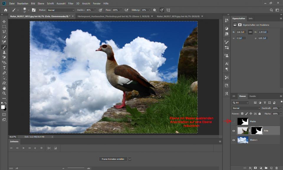Select the Move tool
The height and width of the screenshot is (170, 283).
click(x=4, y=22)
